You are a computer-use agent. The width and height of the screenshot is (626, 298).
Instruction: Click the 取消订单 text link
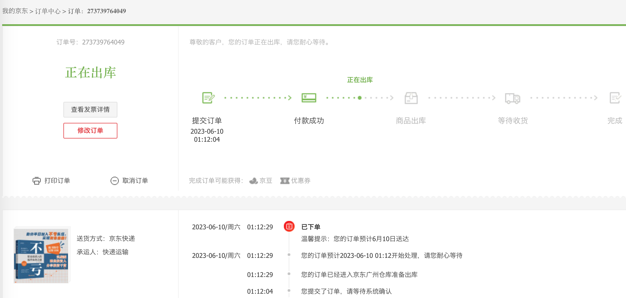coord(135,181)
